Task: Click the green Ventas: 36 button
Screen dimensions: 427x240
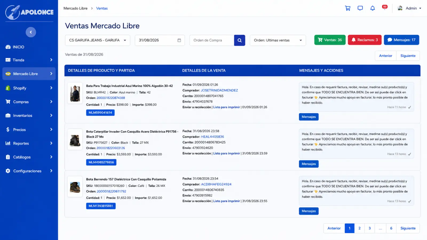Action: point(330,40)
